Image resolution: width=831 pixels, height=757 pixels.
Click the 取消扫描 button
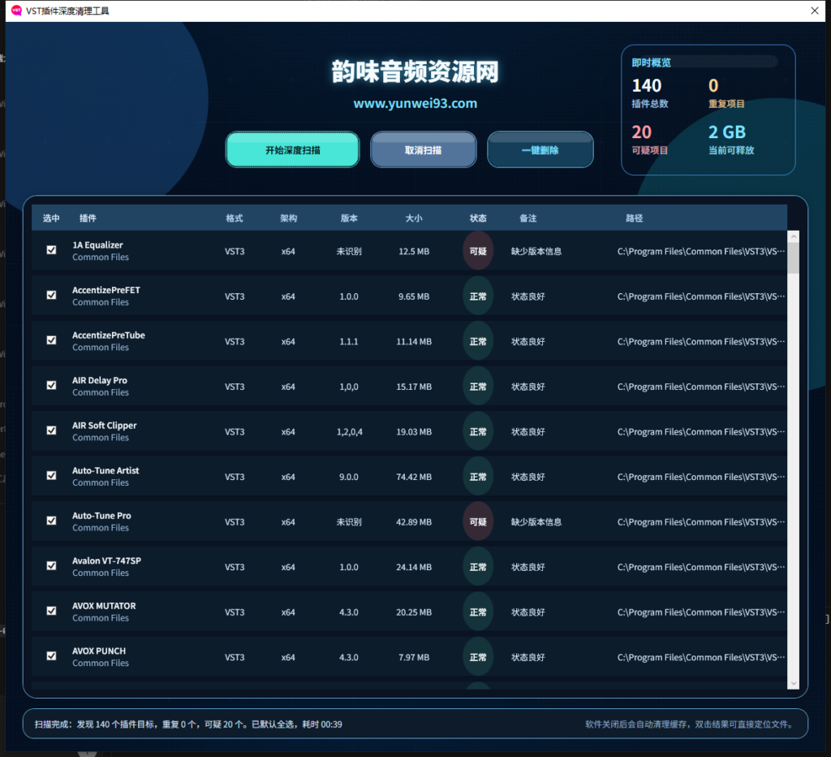423,150
